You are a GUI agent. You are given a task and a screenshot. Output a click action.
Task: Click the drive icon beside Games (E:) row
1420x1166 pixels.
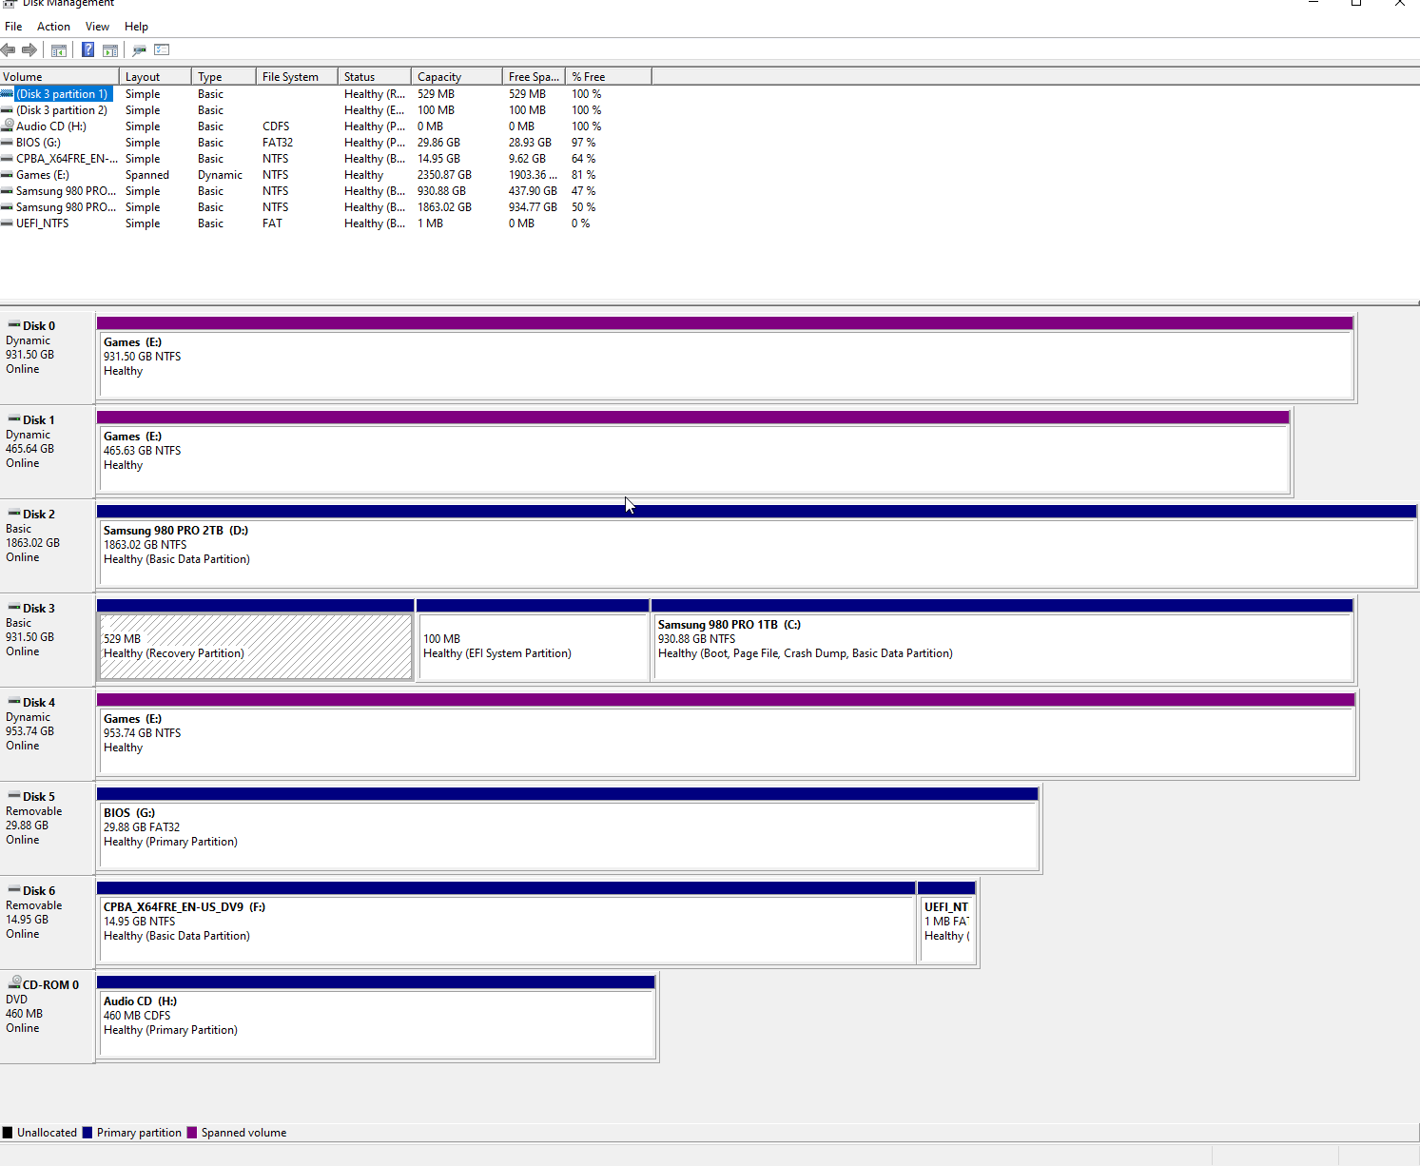[8, 175]
